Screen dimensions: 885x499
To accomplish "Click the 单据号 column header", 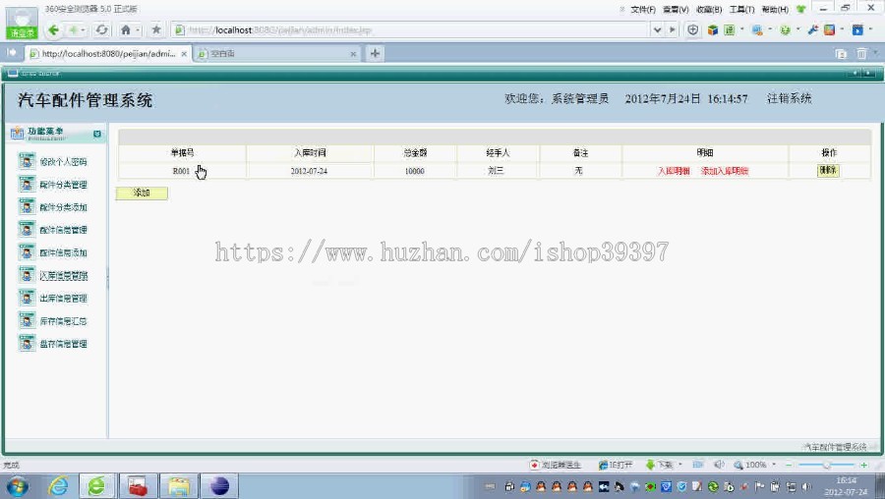I will pos(182,153).
